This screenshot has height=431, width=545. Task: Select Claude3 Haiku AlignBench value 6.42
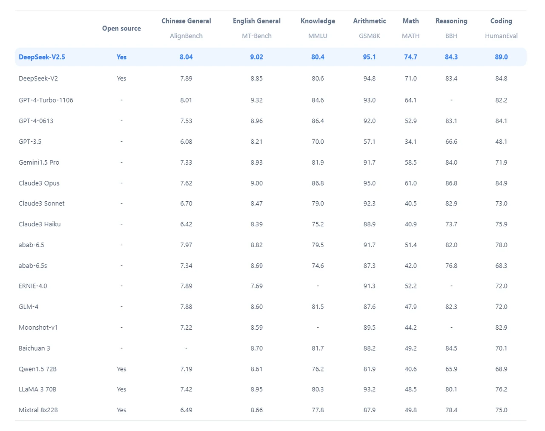pos(186,224)
